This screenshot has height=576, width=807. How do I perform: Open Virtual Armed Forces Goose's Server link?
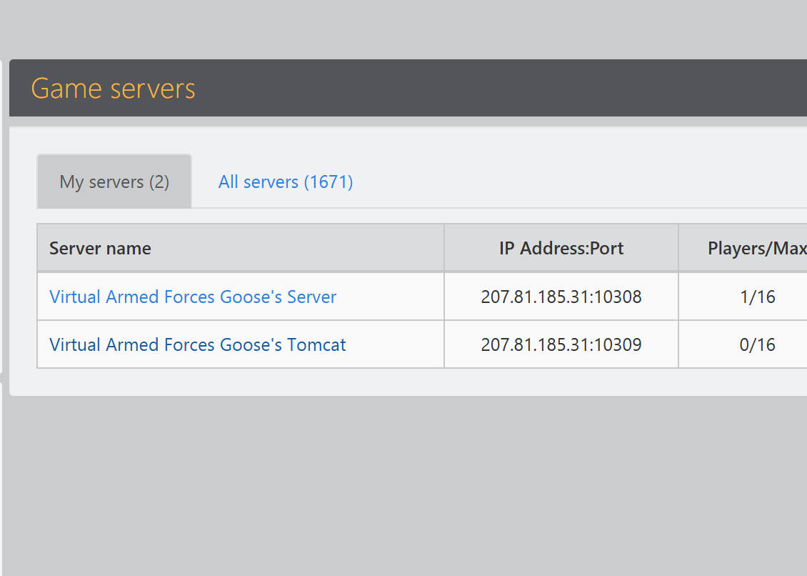(193, 297)
